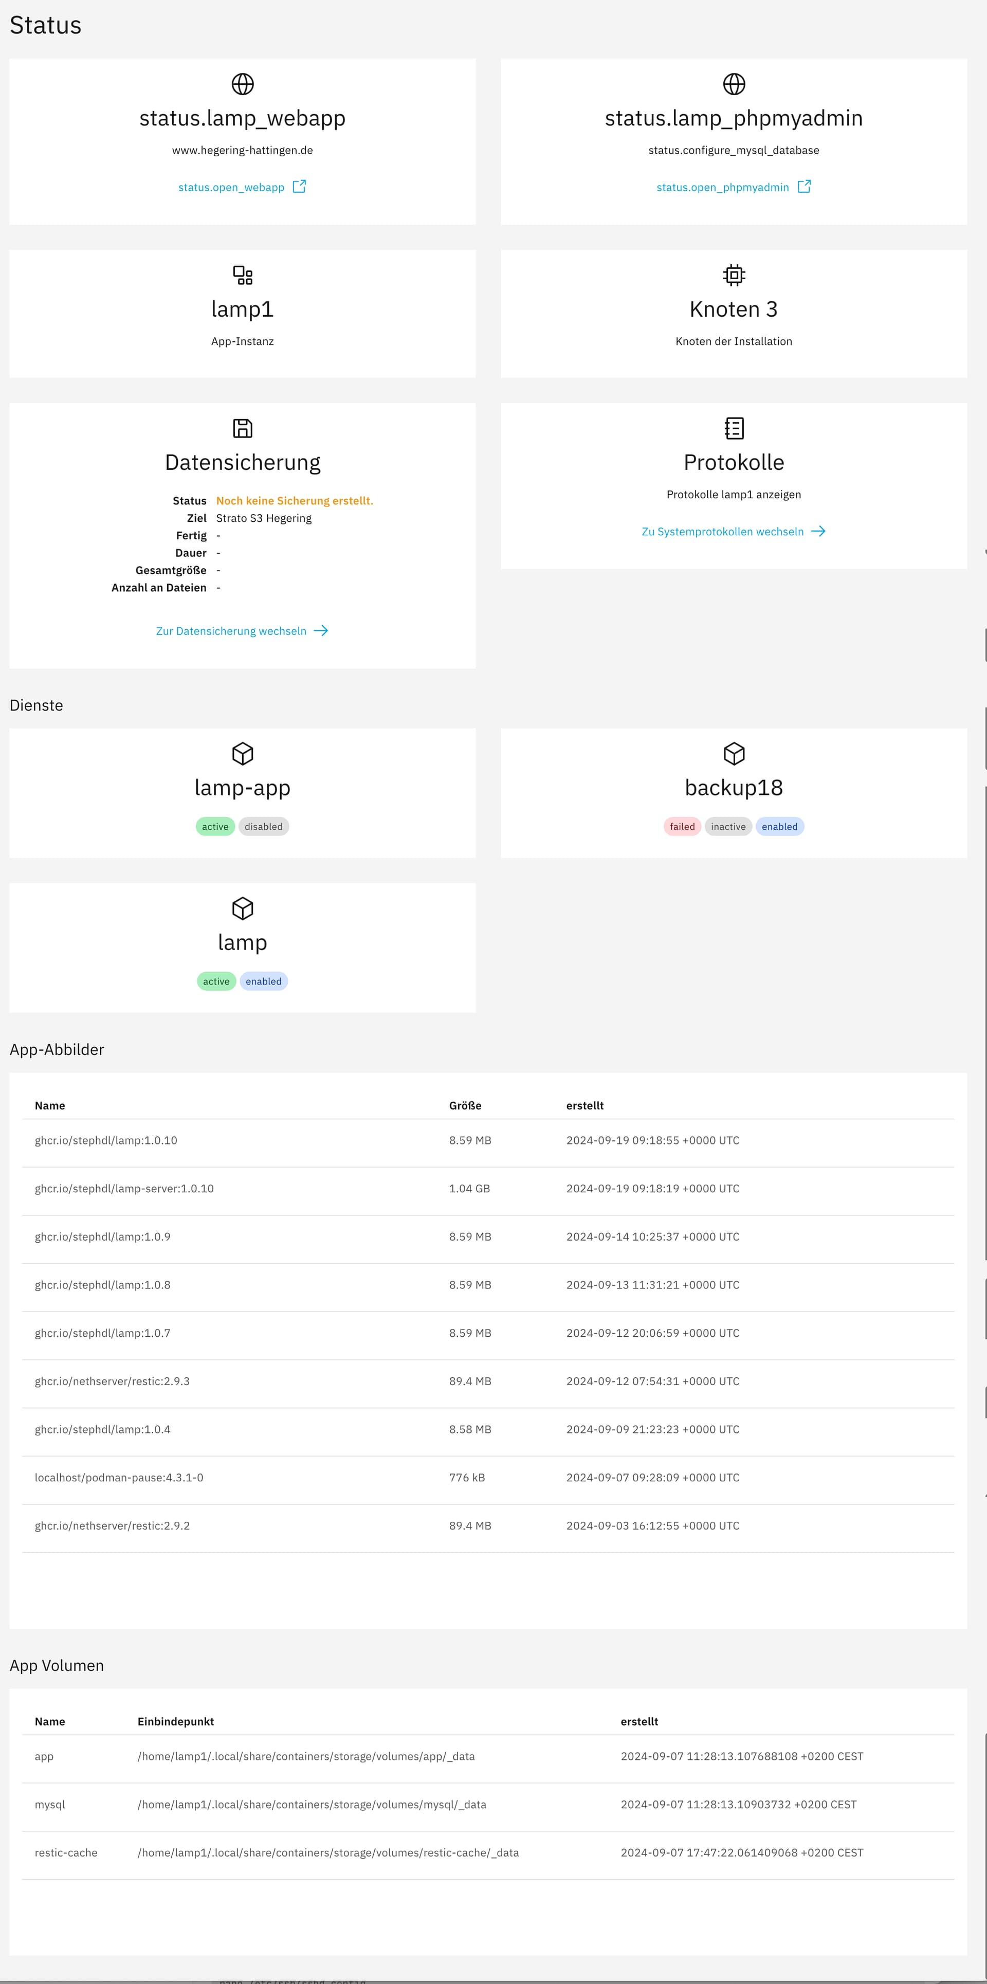Image resolution: width=987 pixels, height=1984 pixels.
Task: Select the ghcr.io/stephdl/lamp-server:1.0.10 row
Action: [124, 1189]
